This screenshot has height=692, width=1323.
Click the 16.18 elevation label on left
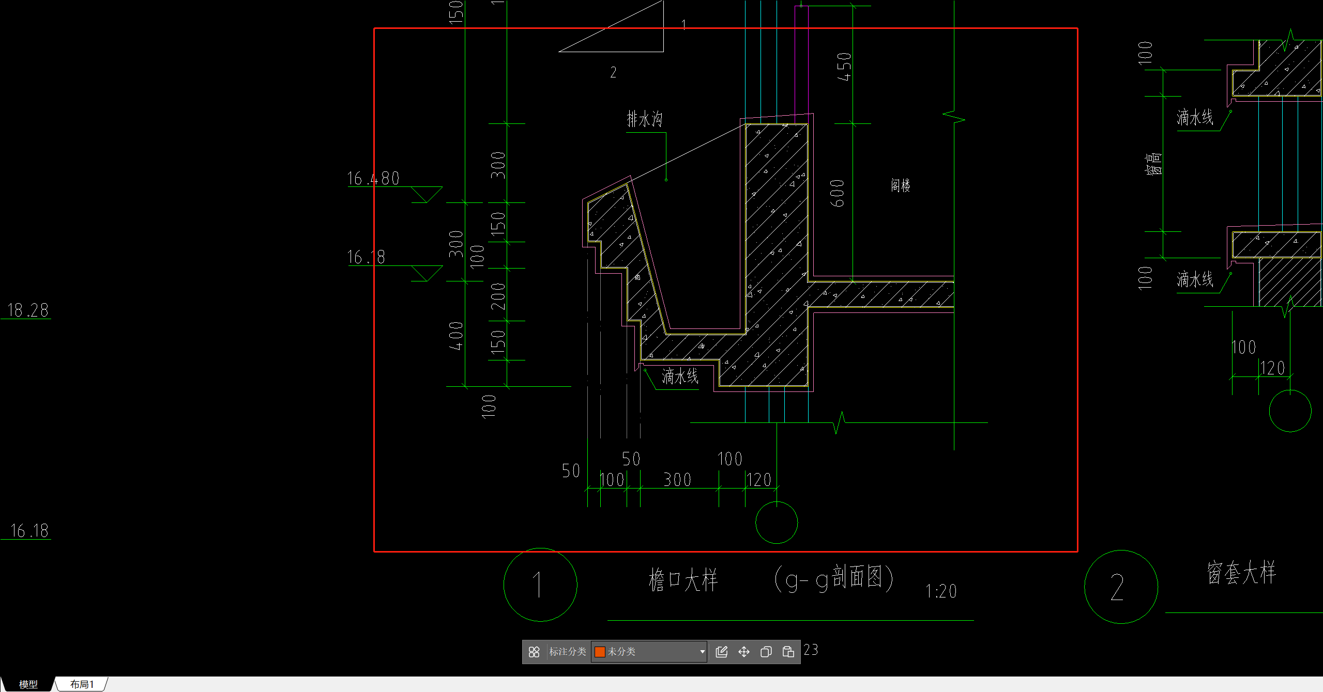click(29, 530)
